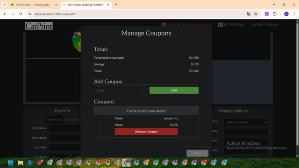Click the catprint.com address bar URL
Image resolution: width=299 pixels, height=168 pixels.
click(x=55, y=14)
